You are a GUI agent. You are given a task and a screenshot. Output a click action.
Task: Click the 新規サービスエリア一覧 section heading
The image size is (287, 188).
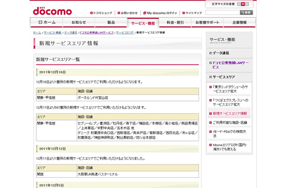click(x=58, y=59)
